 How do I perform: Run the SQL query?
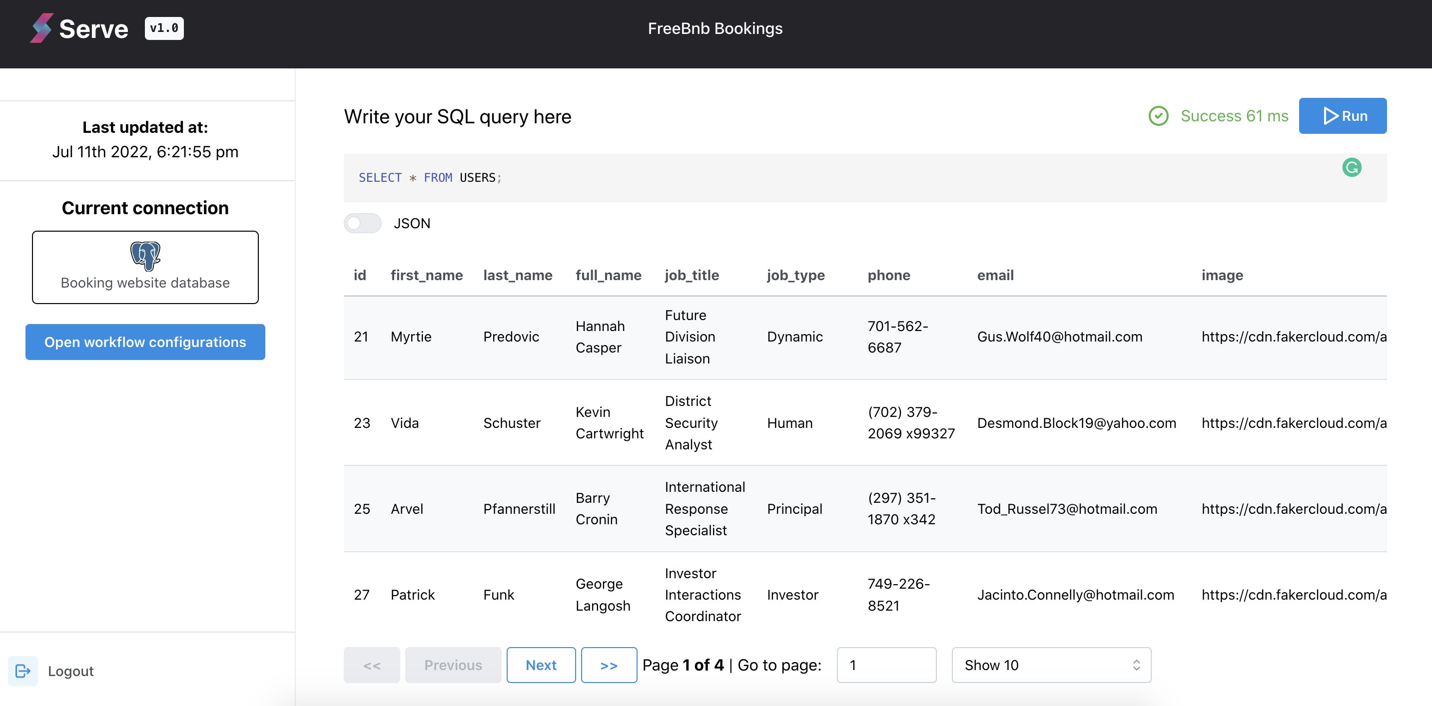pyautogui.click(x=1343, y=116)
